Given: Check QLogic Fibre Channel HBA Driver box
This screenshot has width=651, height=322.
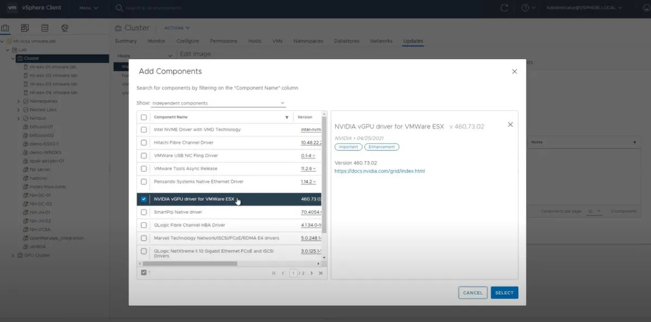Looking at the screenshot, I should (144, 225).
